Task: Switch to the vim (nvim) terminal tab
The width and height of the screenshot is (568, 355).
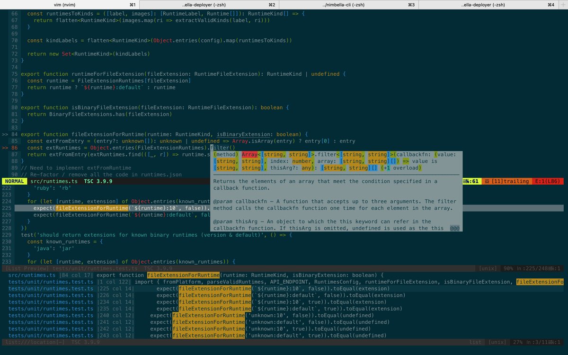Action: (71, 4)
